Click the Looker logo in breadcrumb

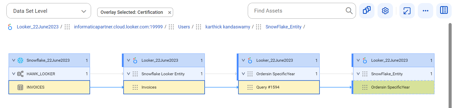(x=10, y=27)
